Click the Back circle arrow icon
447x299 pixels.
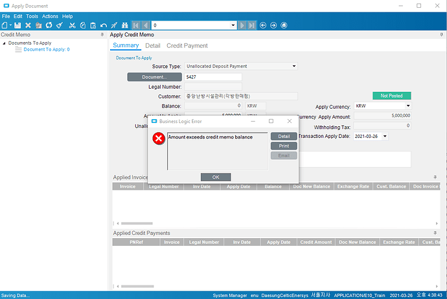tap(263, 25)
